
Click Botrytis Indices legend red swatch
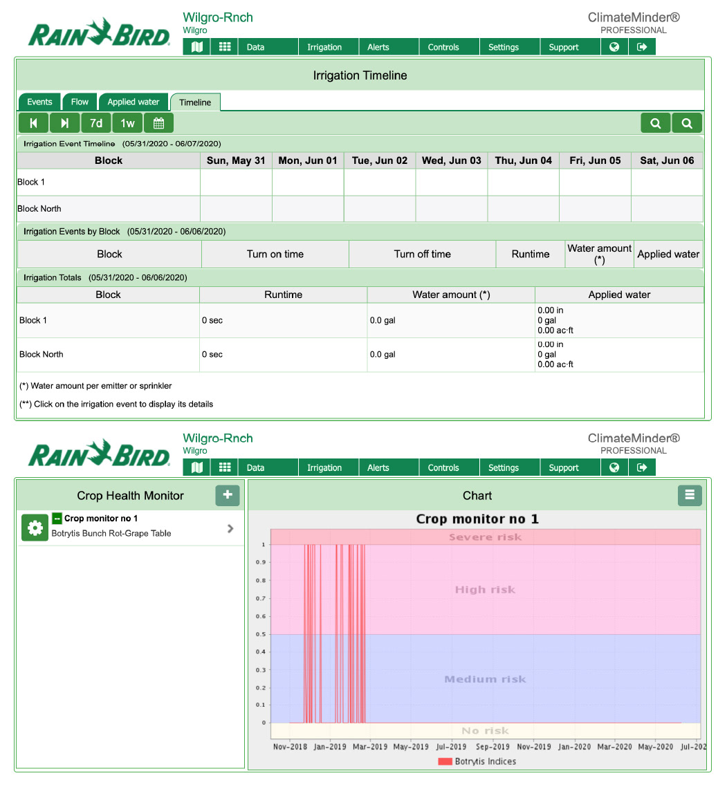pos(445,761)
